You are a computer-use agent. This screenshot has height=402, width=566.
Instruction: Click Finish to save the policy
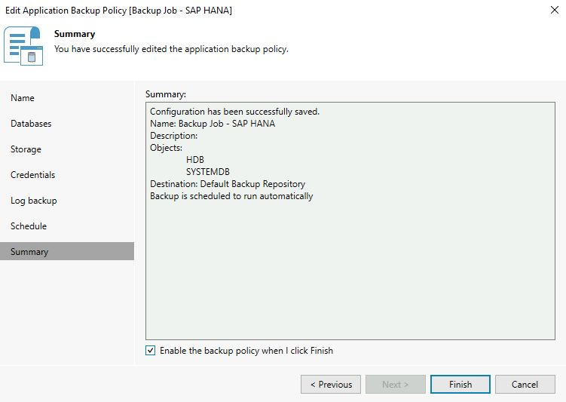pyautogui.click(x=460, y=385)
